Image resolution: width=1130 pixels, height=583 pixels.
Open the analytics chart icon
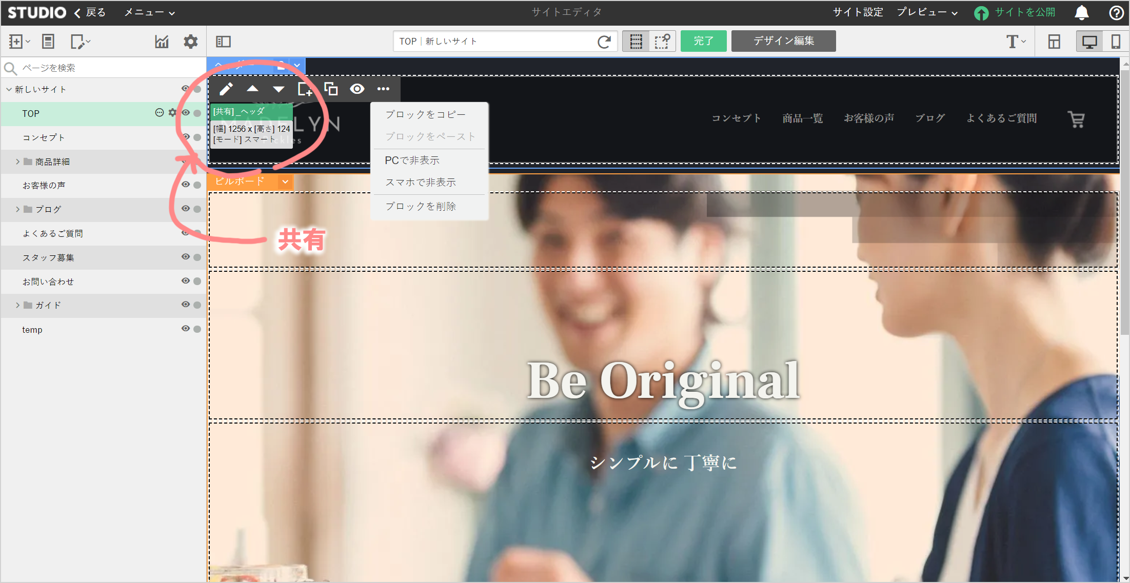[x=162, y=42]
